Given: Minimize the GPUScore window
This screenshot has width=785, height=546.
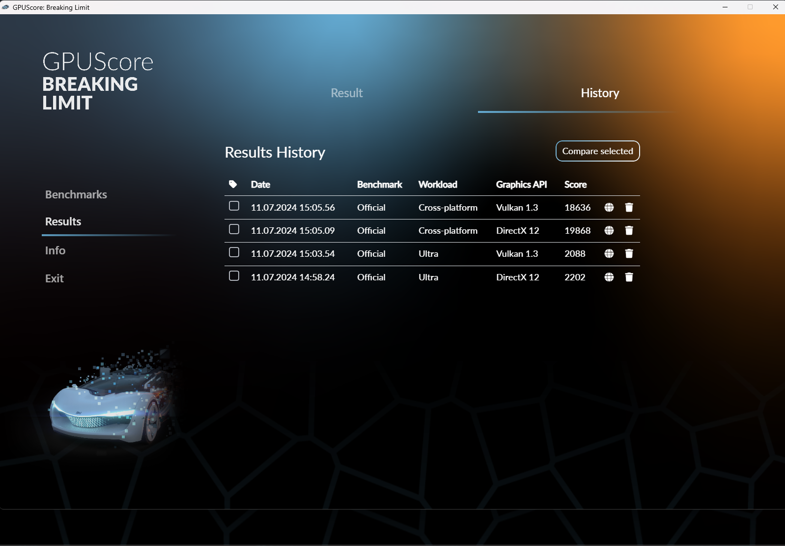Looking at the screenshot, I should [x=725, y=7].
